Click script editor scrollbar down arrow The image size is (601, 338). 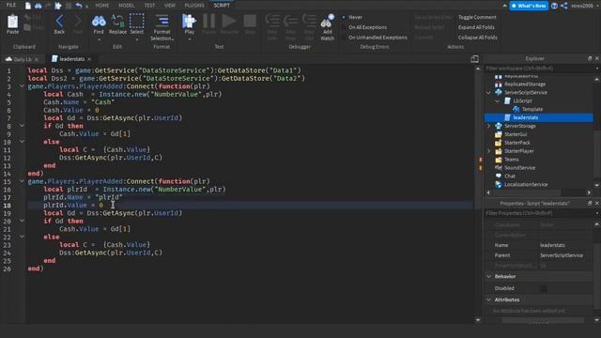[x=478, y=319]
